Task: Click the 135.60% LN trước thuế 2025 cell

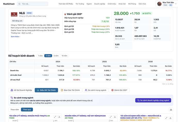Action: coord(123,75)
